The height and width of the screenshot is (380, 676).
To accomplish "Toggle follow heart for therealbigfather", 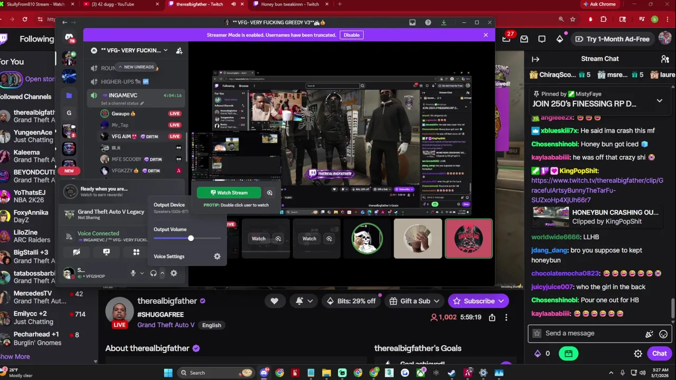I will pyautogui.click(x=274, y=301).
